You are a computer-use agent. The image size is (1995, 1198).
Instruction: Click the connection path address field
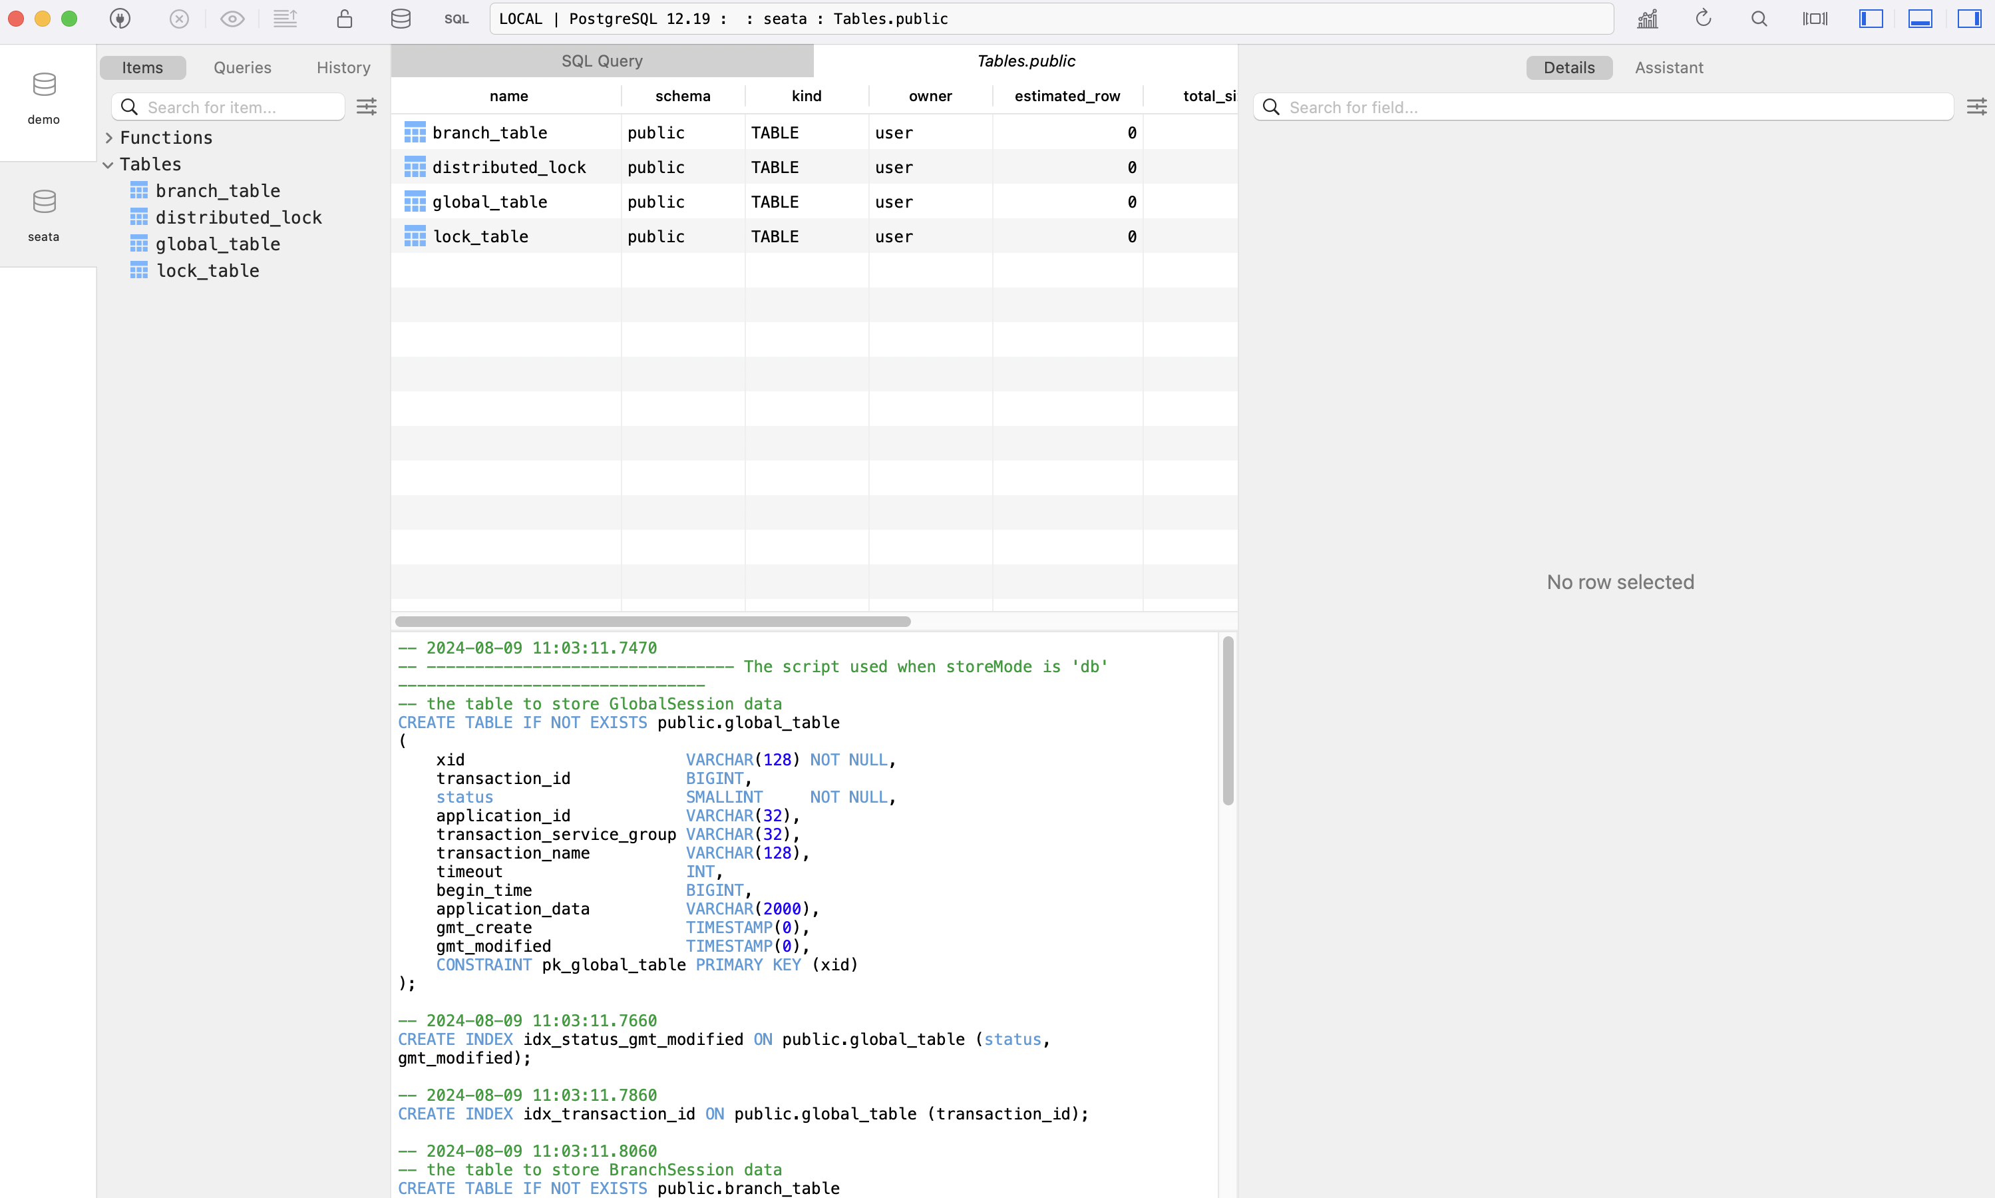[x=1051, y=19]
